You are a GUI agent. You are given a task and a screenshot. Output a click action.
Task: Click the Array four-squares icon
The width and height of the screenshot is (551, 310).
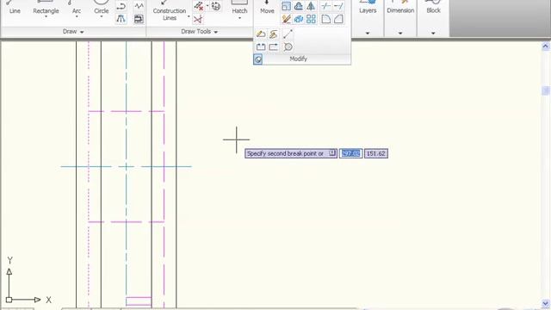click(311, 19)
